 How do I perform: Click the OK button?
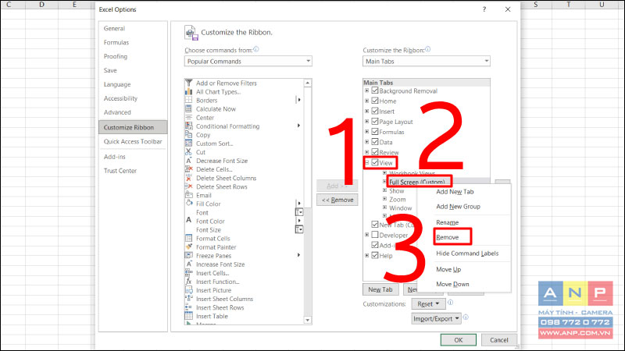click(x=459, y=340)
